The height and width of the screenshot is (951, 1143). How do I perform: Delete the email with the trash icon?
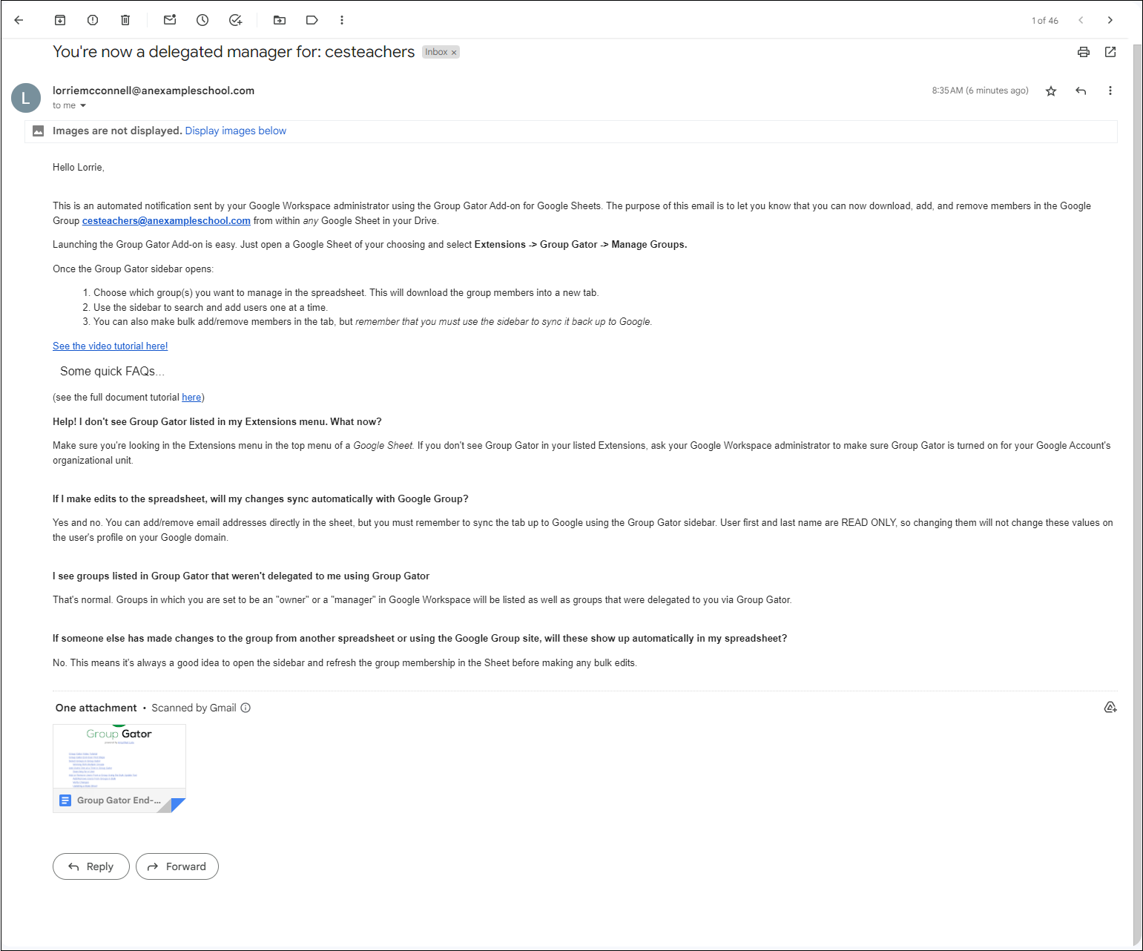[x=125, y=20]
